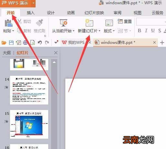Click animation star under slide 14
166x149 pixels.
coord(6,87)
